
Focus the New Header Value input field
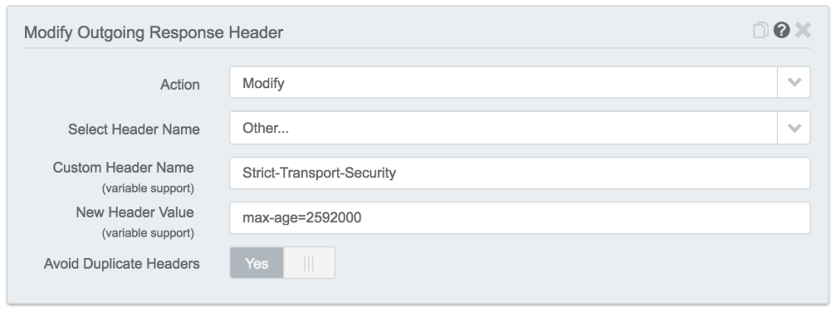click(519, 218)
